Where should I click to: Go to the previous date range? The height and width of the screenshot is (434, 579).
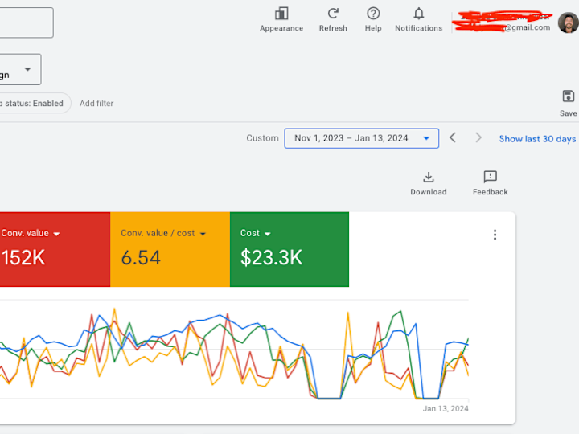click(453, 138)
